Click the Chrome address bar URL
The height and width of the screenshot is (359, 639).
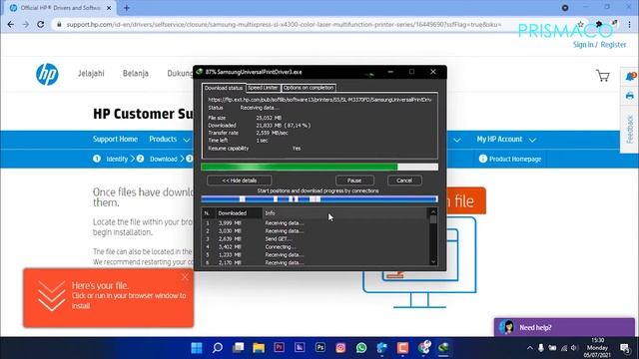coord(284,24)
